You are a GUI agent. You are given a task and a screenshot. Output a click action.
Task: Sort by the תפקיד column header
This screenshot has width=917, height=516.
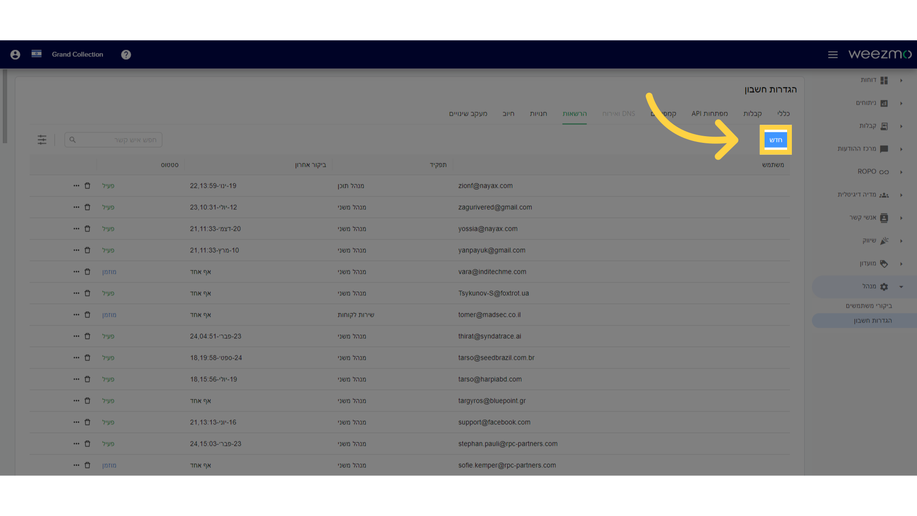(x=438, y=165)
